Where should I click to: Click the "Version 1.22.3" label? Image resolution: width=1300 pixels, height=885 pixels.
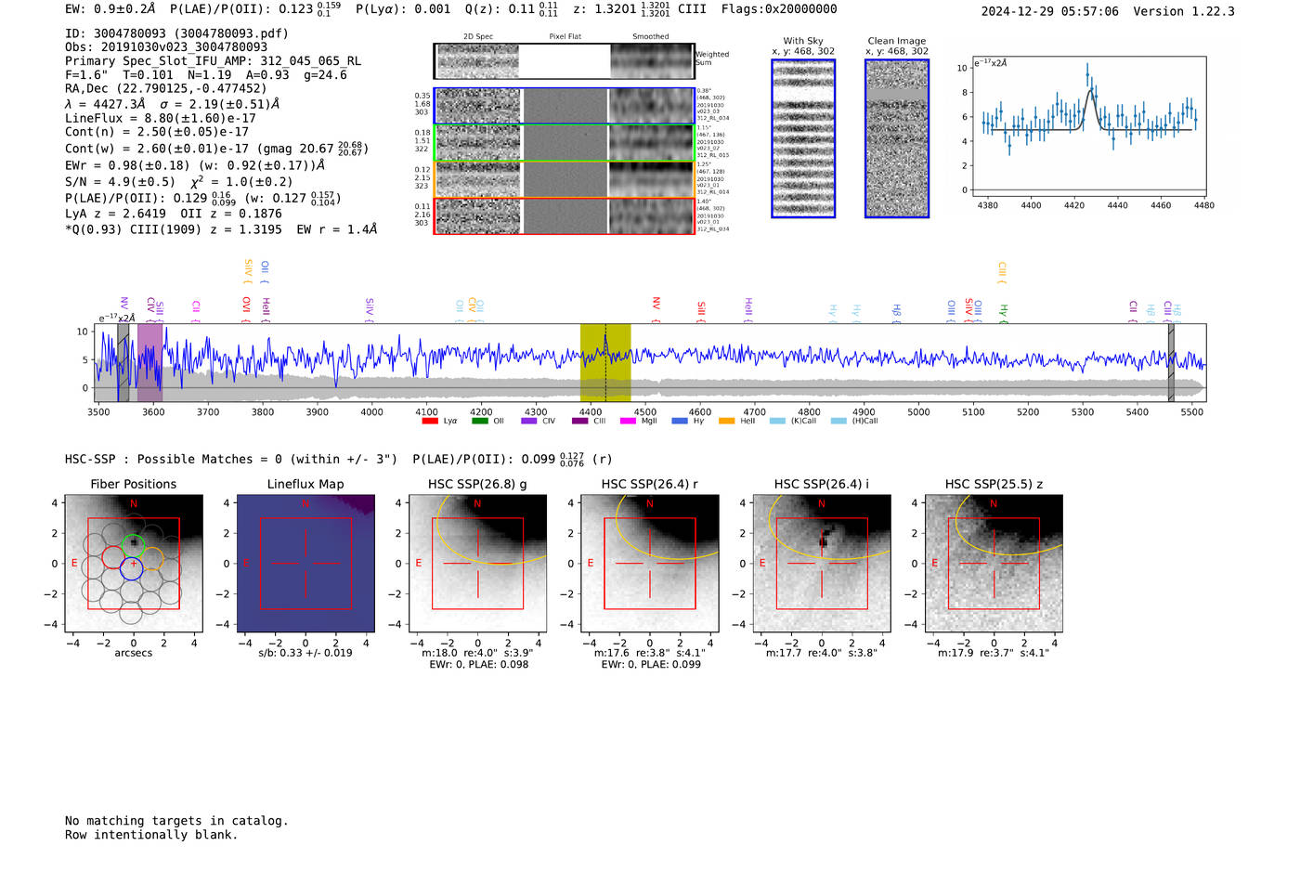1184,11
